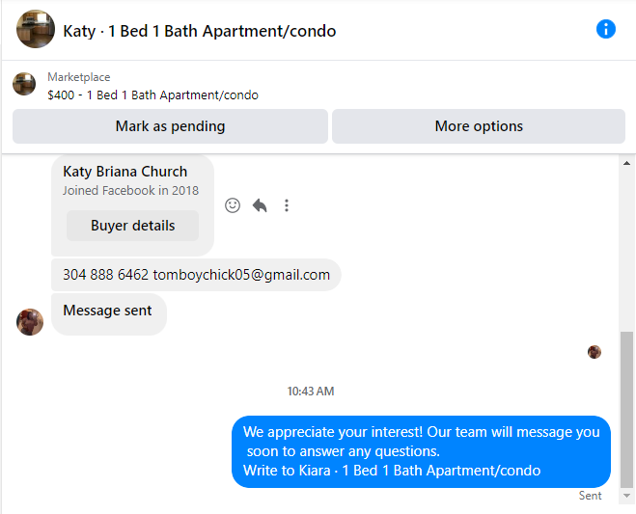Open More options for listing
This screenshot has width=636, height=514.
(x=479, y=126)
